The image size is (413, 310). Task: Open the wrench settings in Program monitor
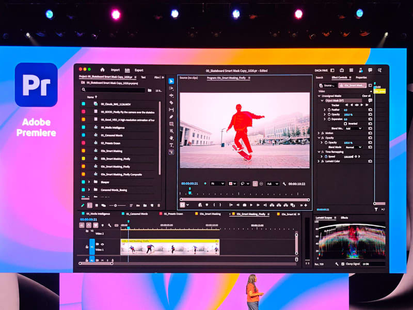tap(284, 183)
